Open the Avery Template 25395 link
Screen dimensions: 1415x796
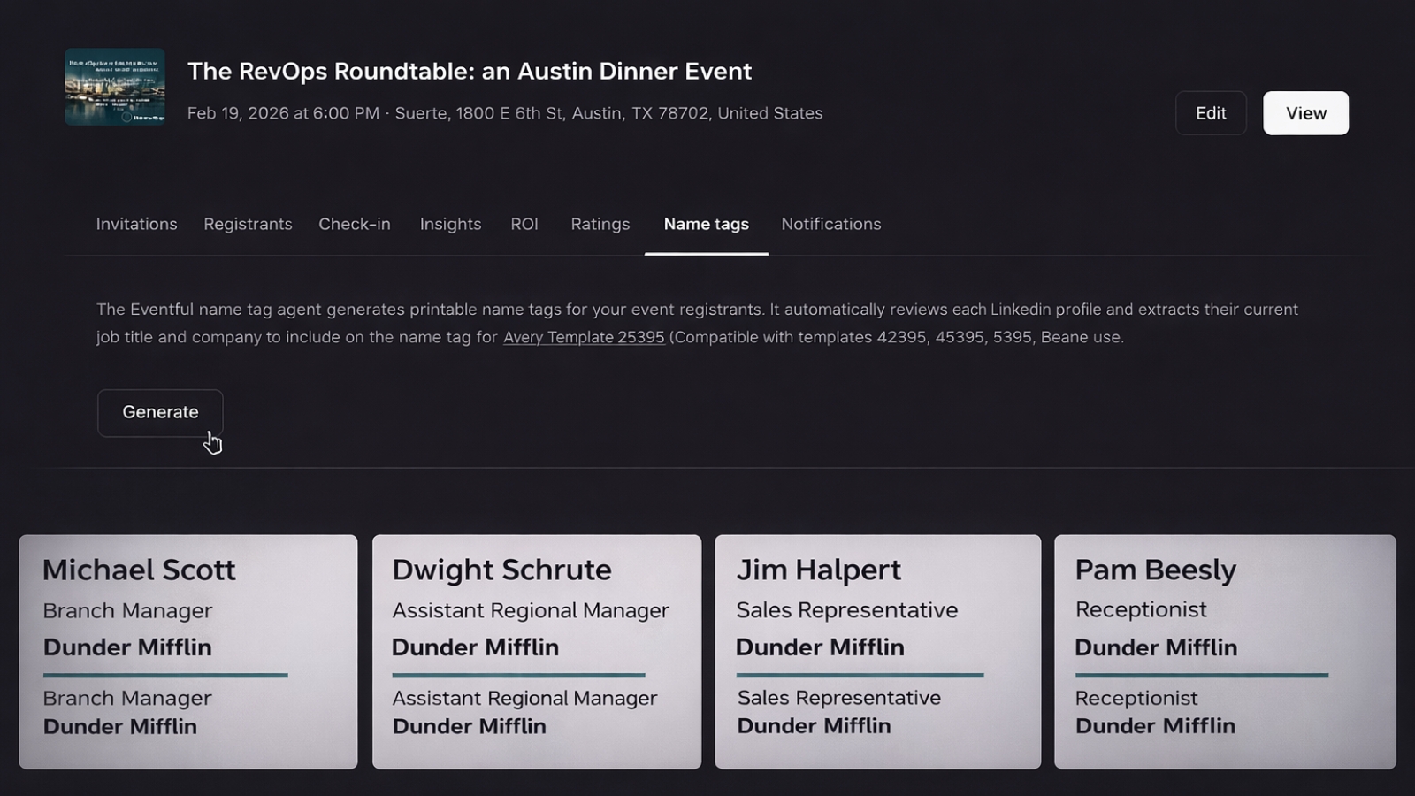584,337
